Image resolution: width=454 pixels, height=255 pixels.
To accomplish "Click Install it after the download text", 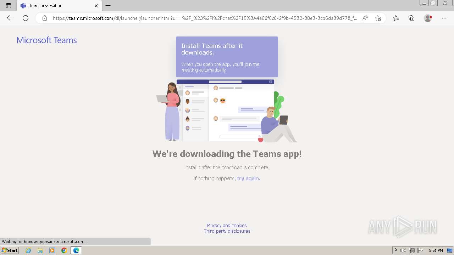I will 227,168.
